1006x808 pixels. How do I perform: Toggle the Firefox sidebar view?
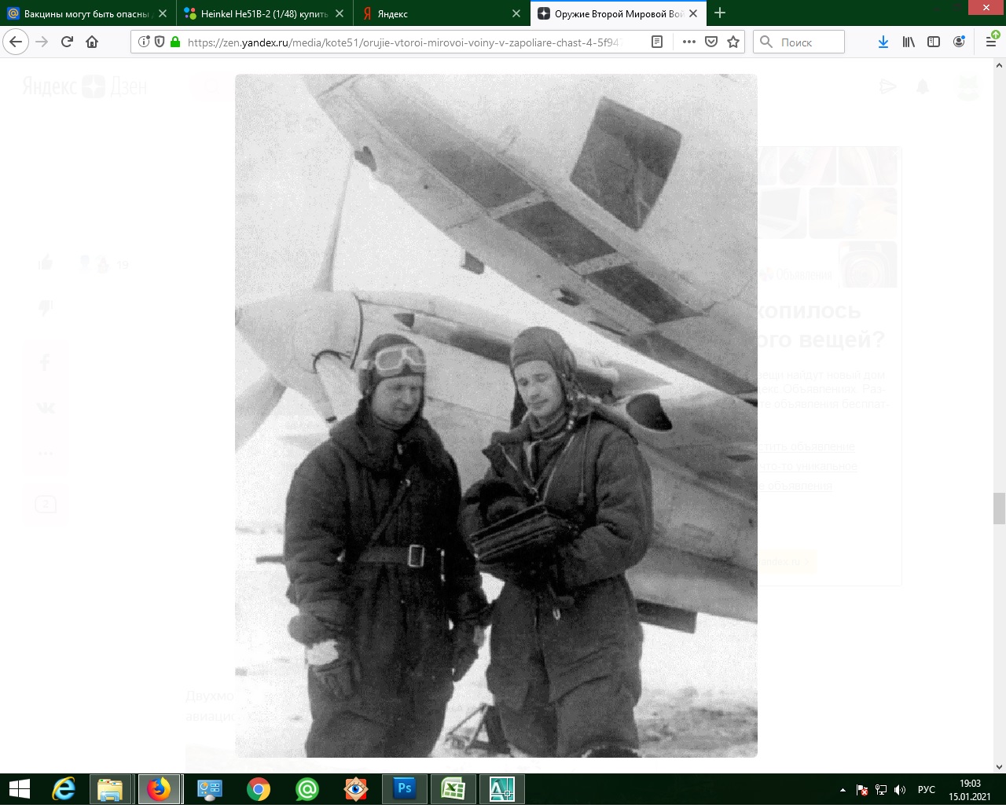(x=934, y=42)
